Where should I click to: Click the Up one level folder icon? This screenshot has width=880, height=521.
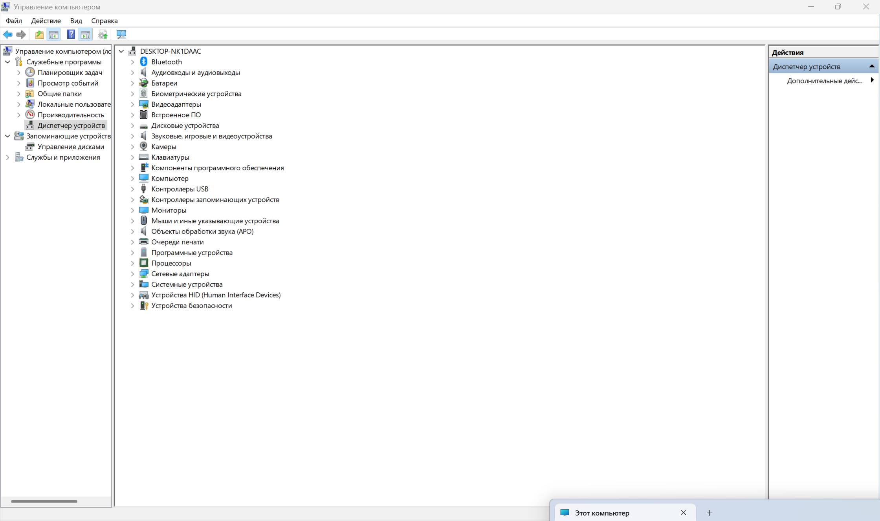click(x=39, y=35)
